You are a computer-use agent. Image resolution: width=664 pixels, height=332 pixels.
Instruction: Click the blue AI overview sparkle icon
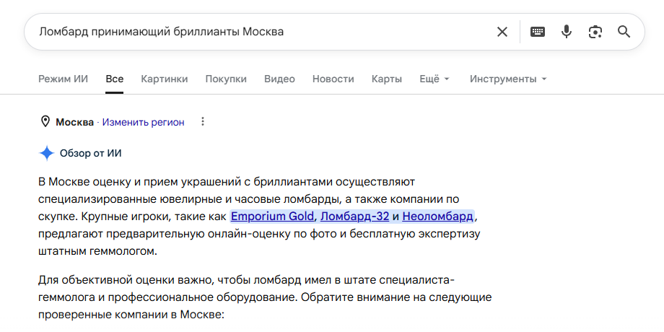pyautogui.click(x=47, y=153)
